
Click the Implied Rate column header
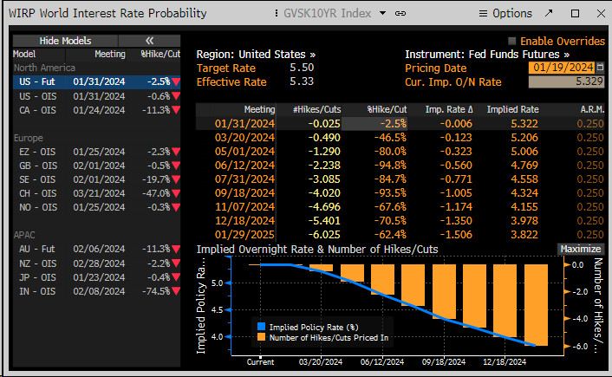[x=512, y=110]
